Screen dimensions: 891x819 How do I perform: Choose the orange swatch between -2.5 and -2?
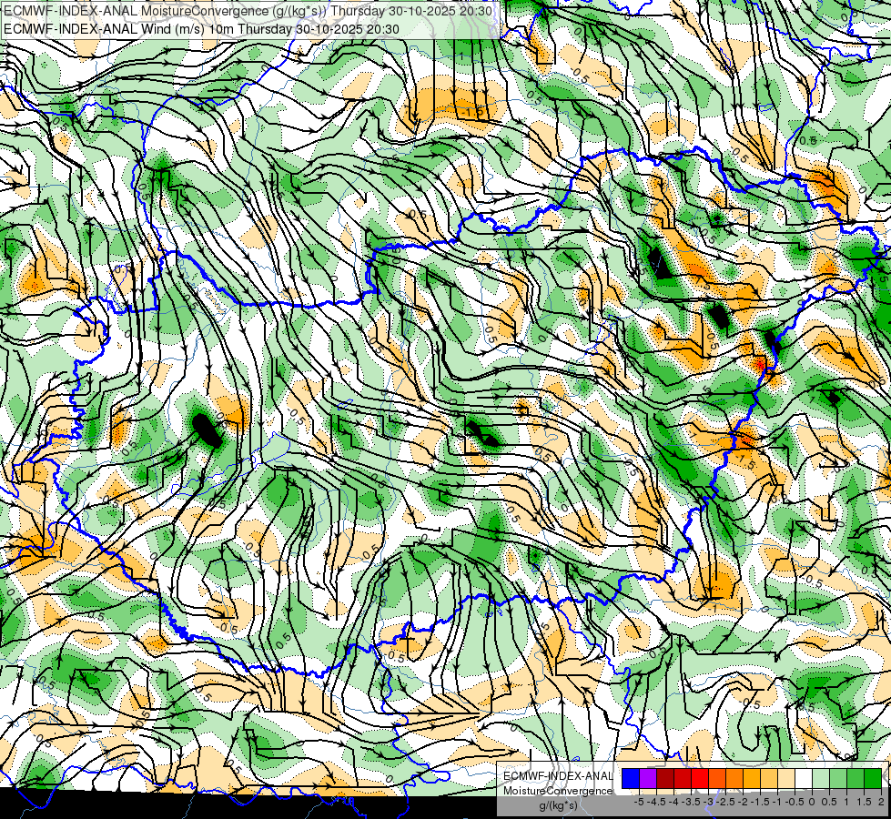(x=734, y=779)
